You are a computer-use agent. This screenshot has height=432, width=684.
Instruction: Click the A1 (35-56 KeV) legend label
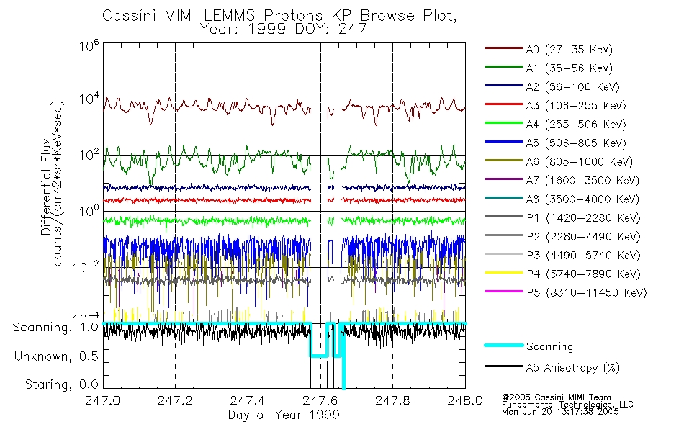click(570, 68)
